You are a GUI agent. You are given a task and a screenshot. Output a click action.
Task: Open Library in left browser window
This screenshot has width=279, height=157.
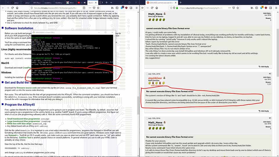(x=112, y=8)
